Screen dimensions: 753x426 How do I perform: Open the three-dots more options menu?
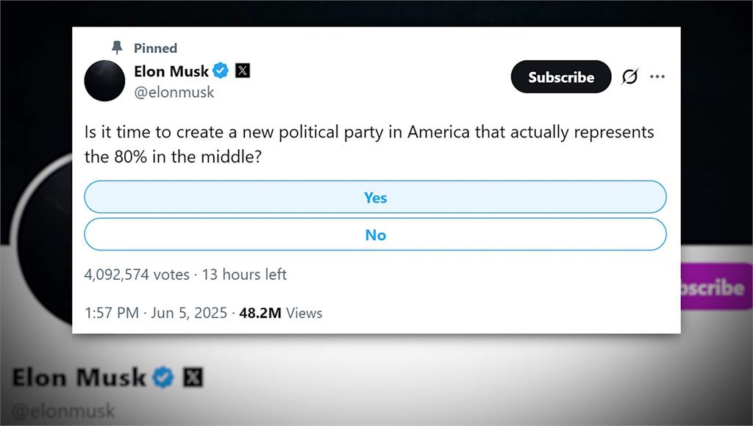click(657, 76)
